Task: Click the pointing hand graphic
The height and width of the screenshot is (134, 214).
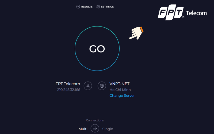Action: click(136, 33)
